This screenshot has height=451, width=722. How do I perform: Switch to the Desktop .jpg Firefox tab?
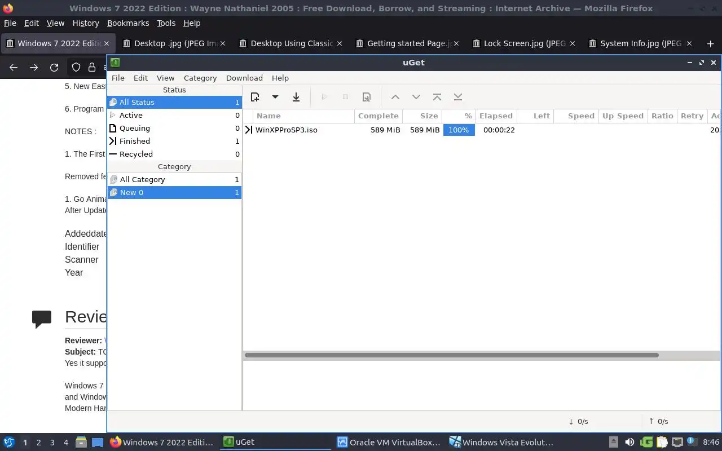[174, 43]
